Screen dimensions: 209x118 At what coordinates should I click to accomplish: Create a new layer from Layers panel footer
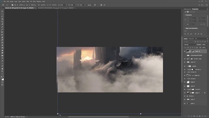point(202,116)
